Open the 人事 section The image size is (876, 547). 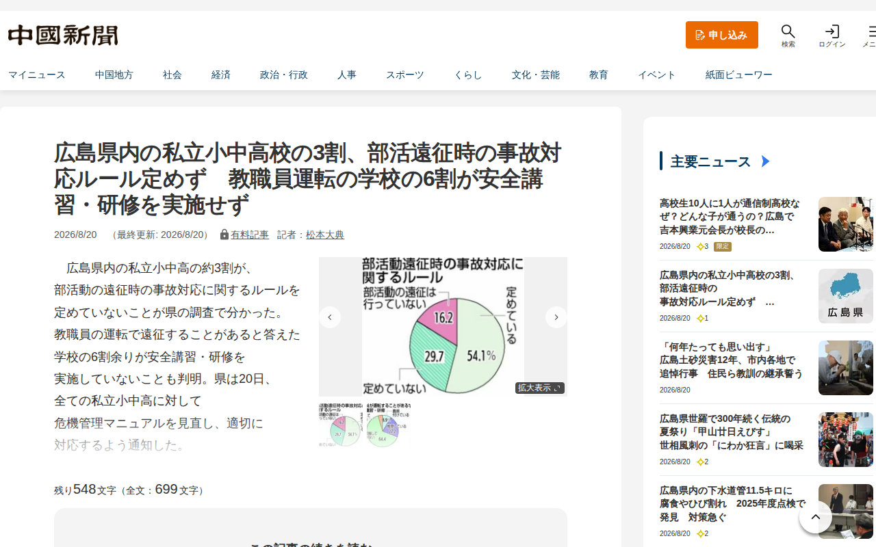point(347,75)
